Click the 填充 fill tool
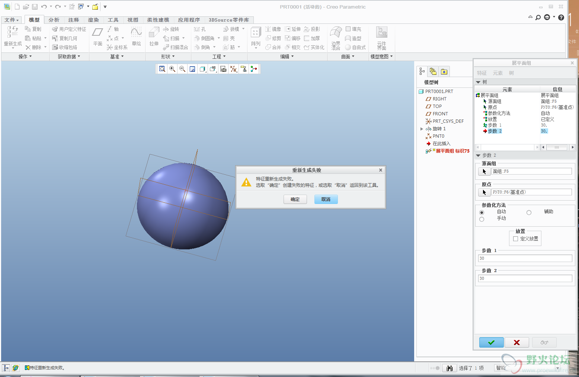This screenshot has width=579, height=377. pos(353,29)
